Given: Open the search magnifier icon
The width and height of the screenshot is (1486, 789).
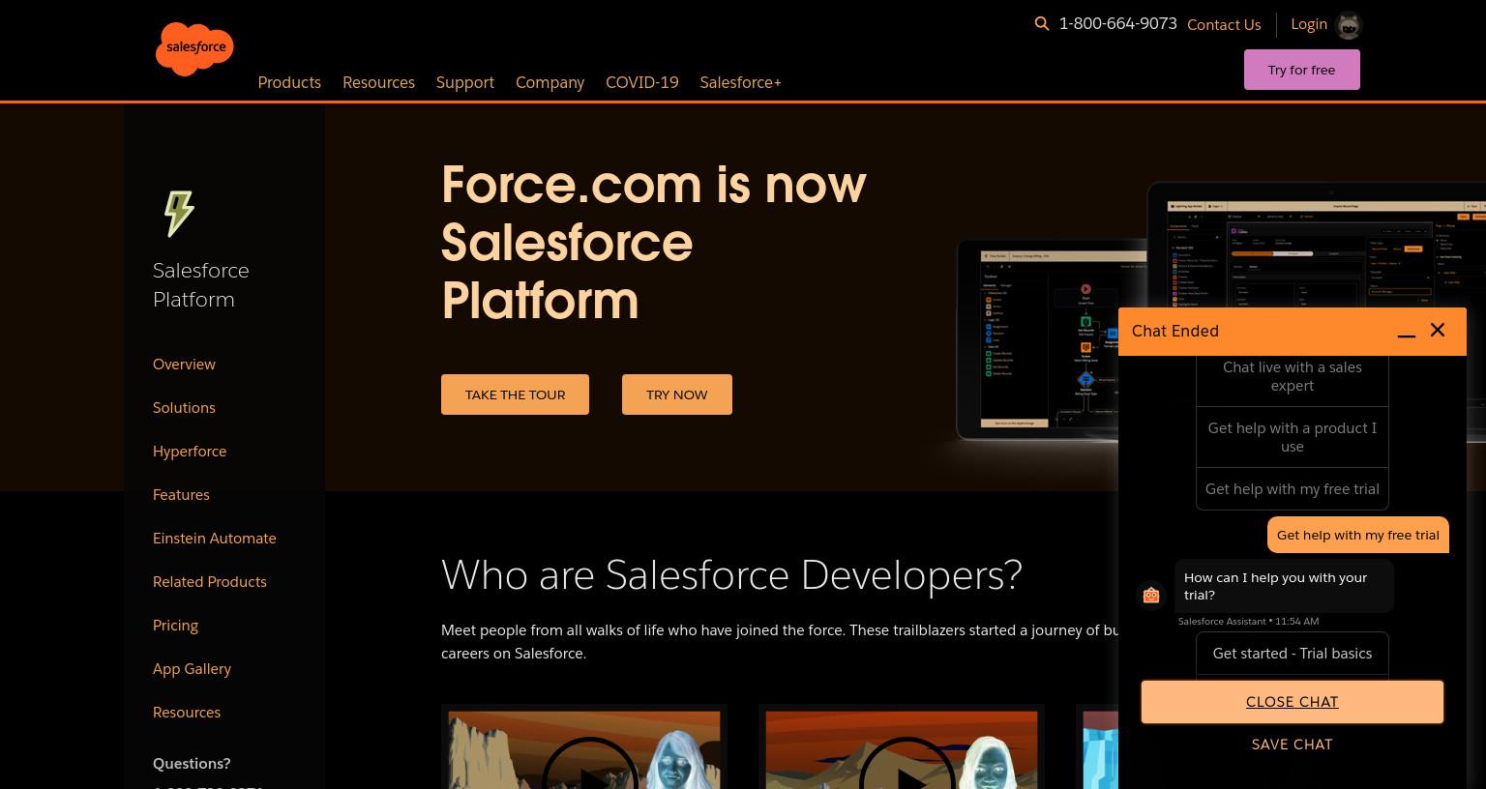Looking at the screenshot, I should click(1042, 24).
